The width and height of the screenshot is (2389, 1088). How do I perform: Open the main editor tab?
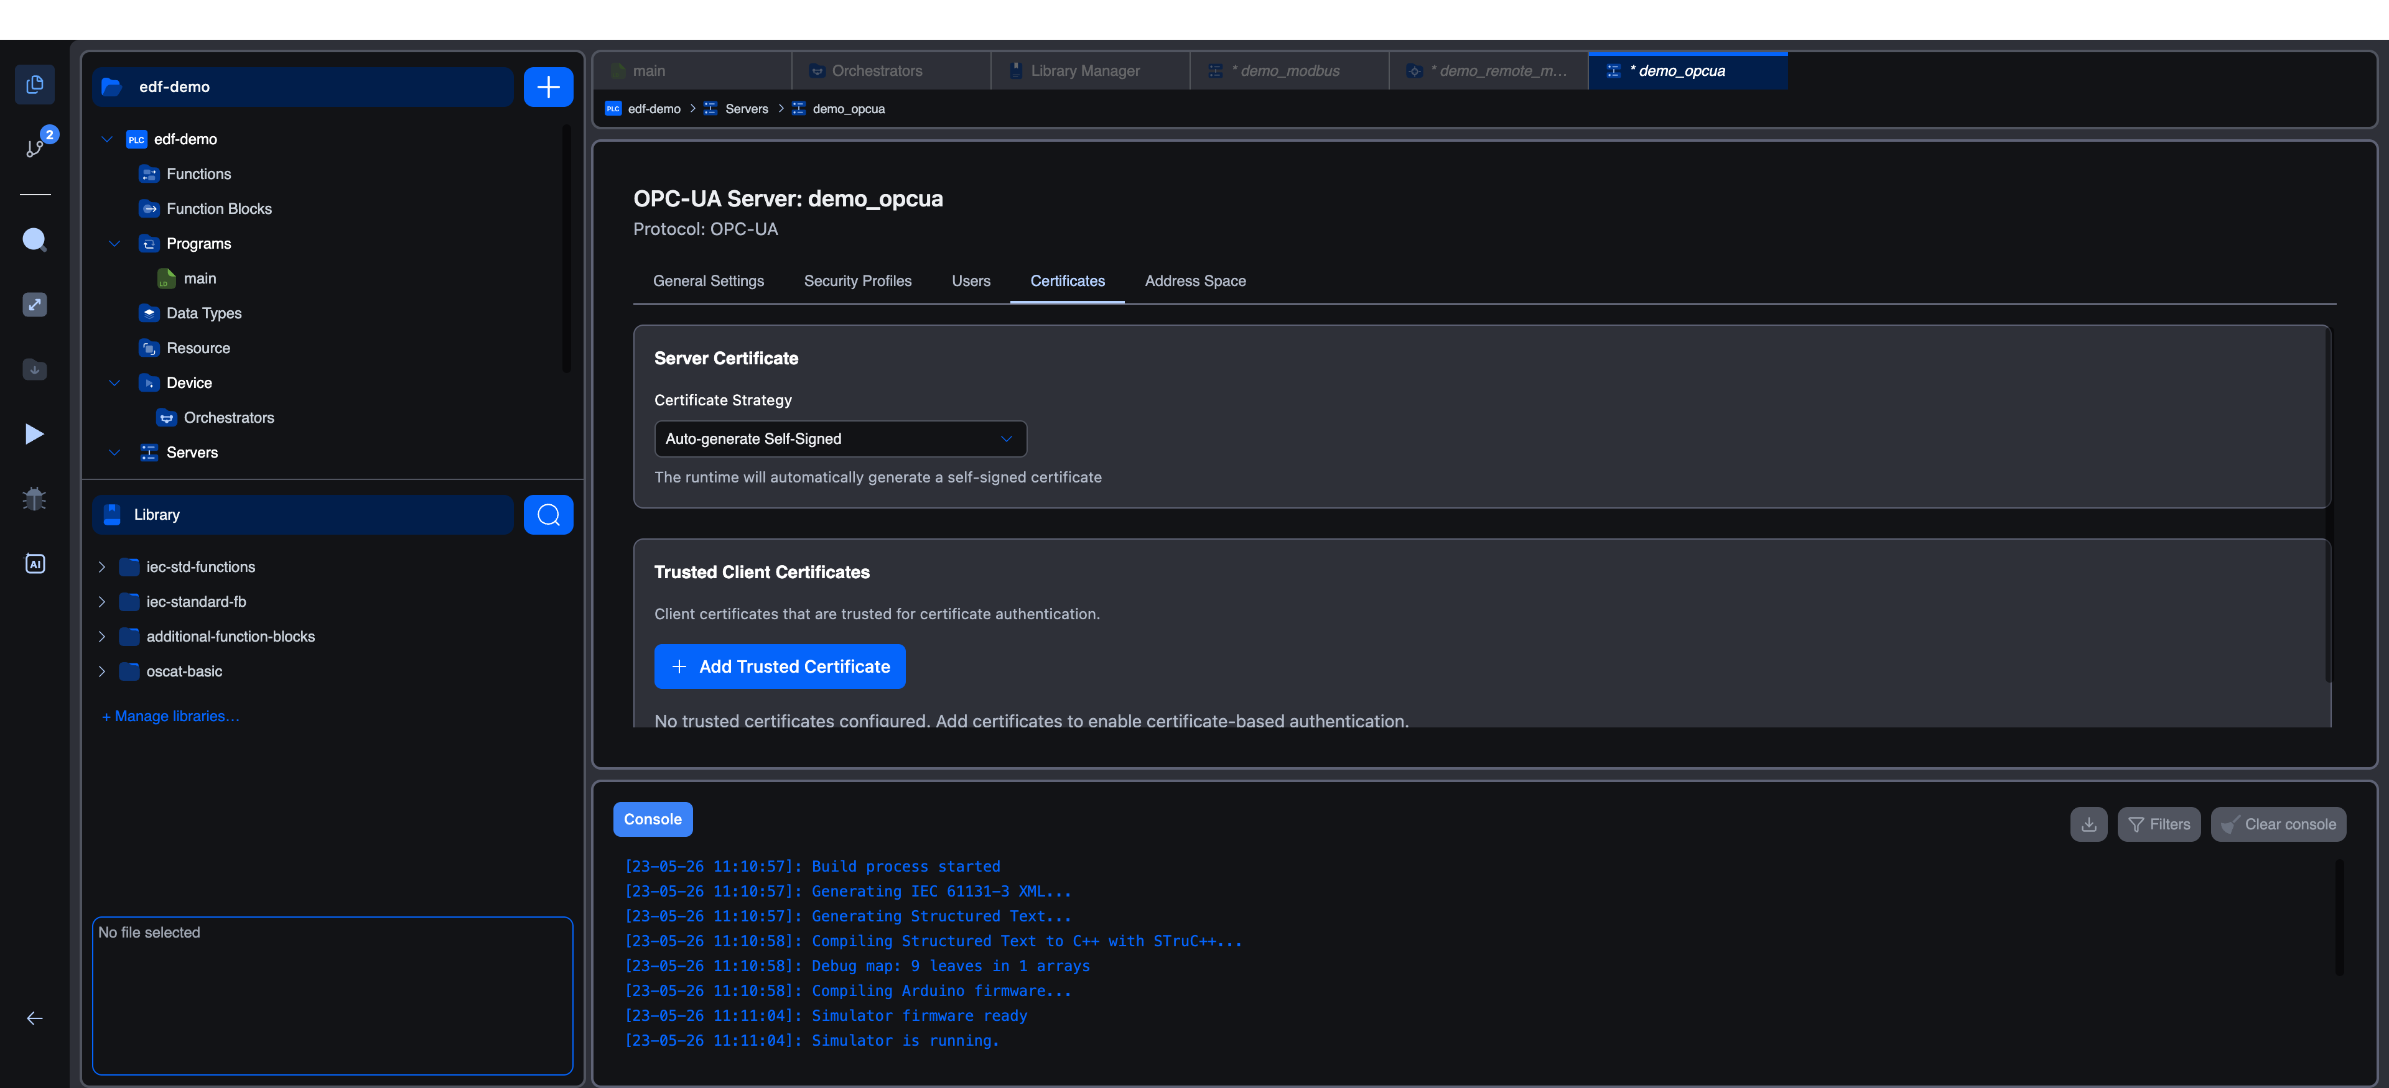pos(692,70)
